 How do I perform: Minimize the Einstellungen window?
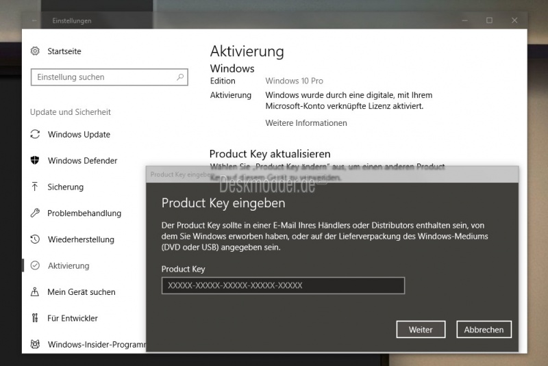point(464,21)
